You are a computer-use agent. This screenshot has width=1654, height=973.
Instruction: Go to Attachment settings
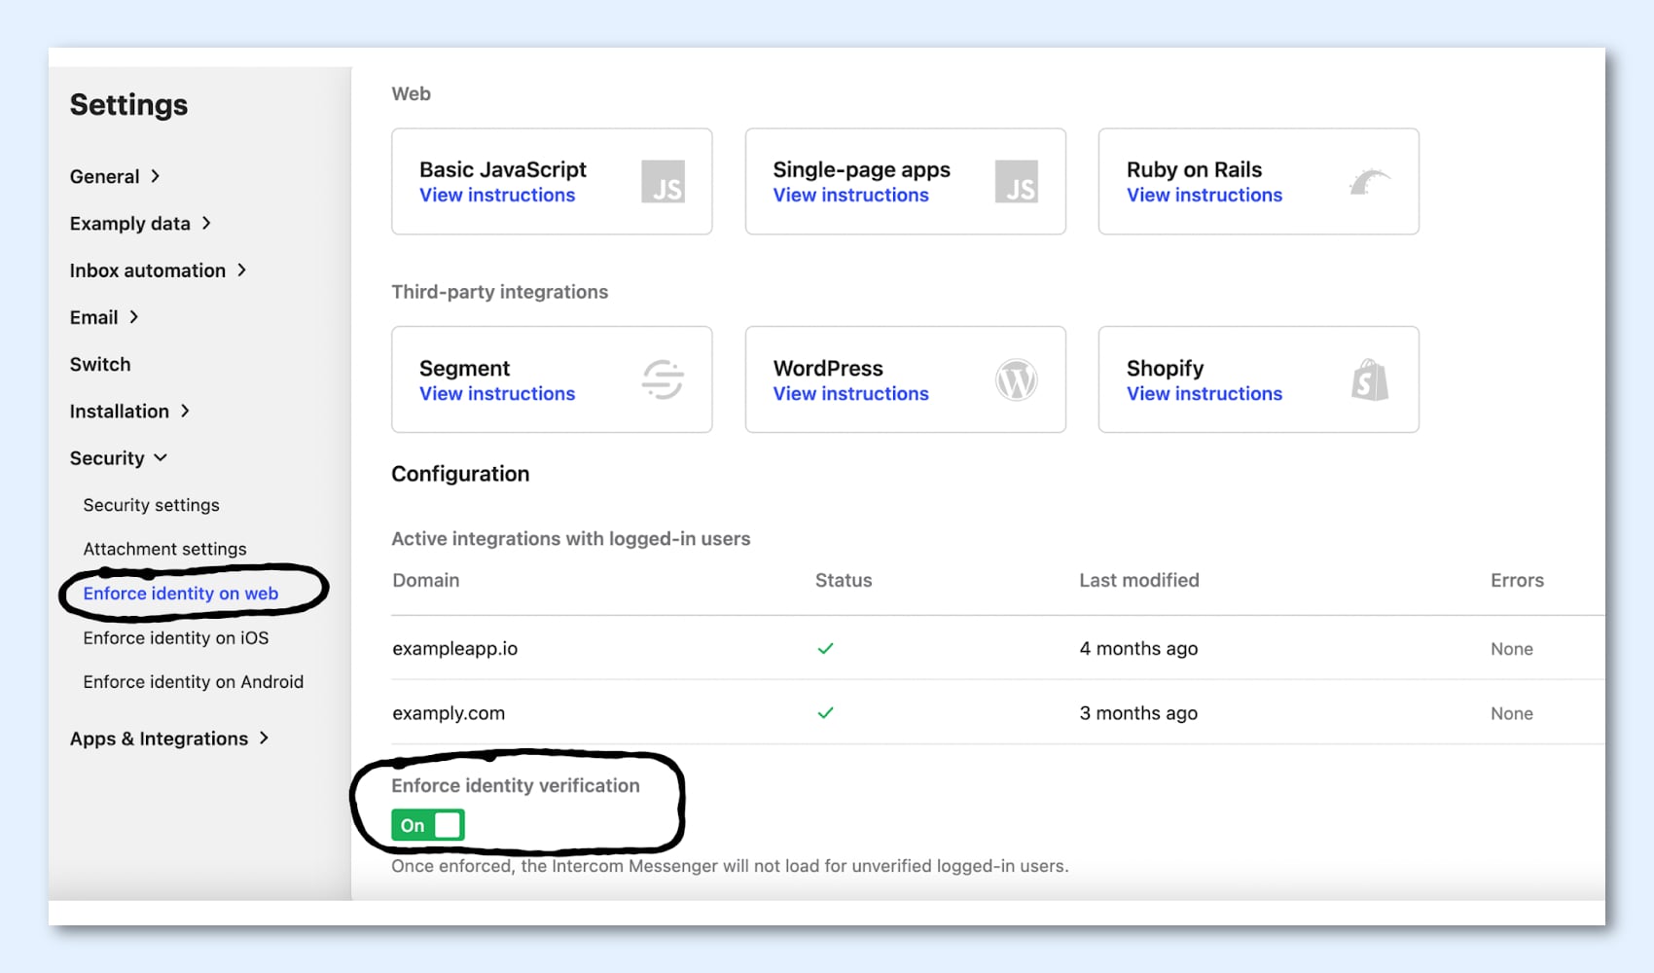click(x=164, y=549)
